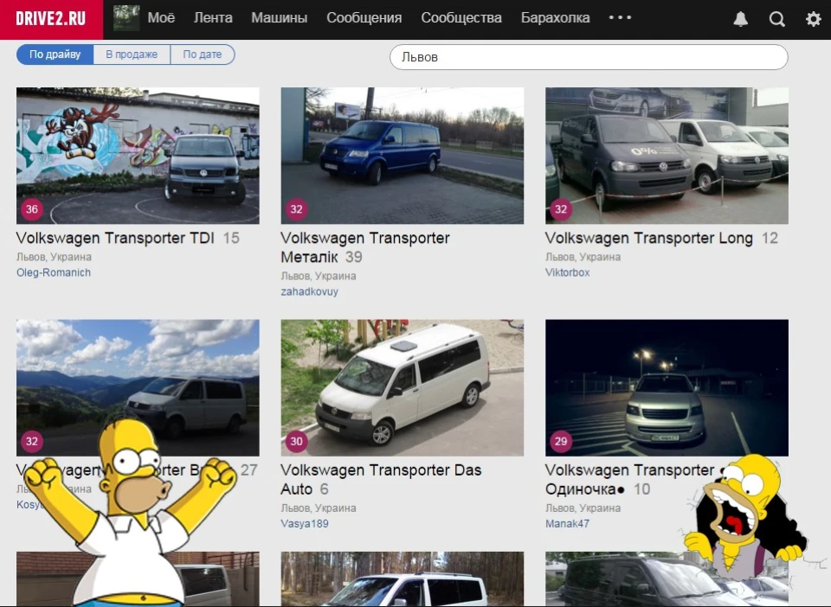831x607 pixels.
Task: Open Volkswagen Transporter Одиночка title link
Action: point(631,479)
